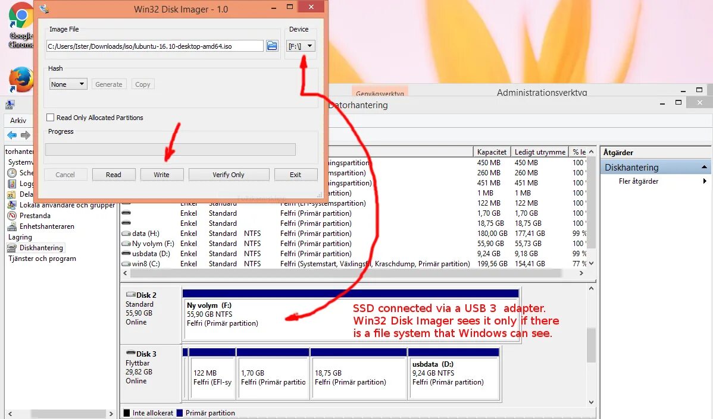This screenshot has width=713, height=419.
Task: Go forward with grey right arrow icon
Action: (26, 135)
